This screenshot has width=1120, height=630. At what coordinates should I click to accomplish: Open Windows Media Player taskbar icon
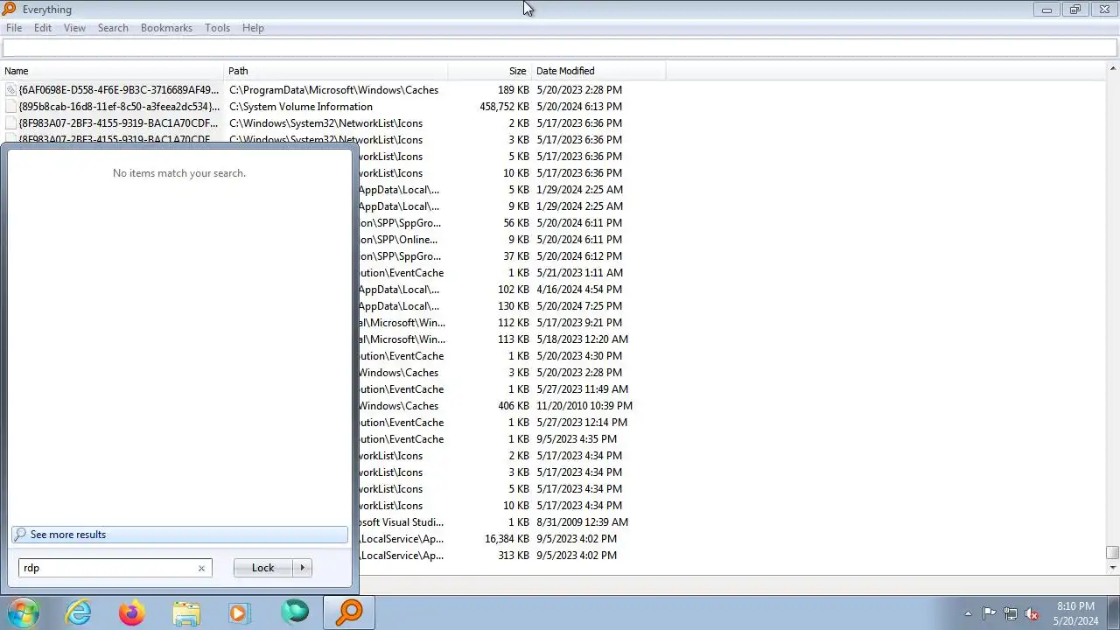(240, 612)
